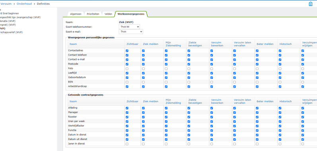Click 'Getoonde contractgegevens' group heading
The width and height of the screenshot is (317, 151).
tap(86, 95)
